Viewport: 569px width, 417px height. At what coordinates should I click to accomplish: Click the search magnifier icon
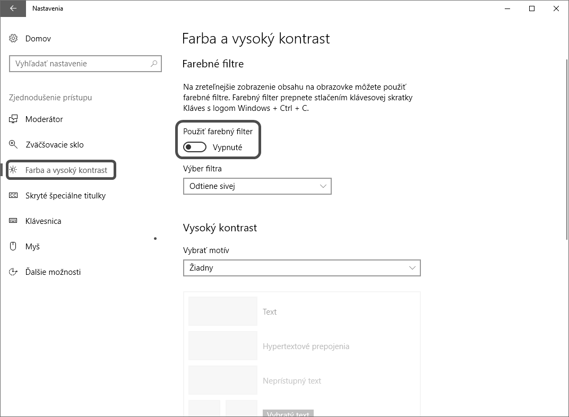click(154, 64)
